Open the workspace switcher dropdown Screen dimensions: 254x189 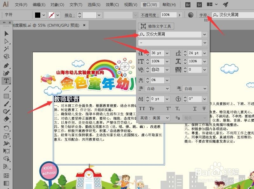pos(216,4)
